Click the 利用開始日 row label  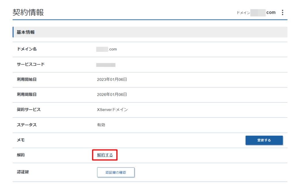coord(27,80)
